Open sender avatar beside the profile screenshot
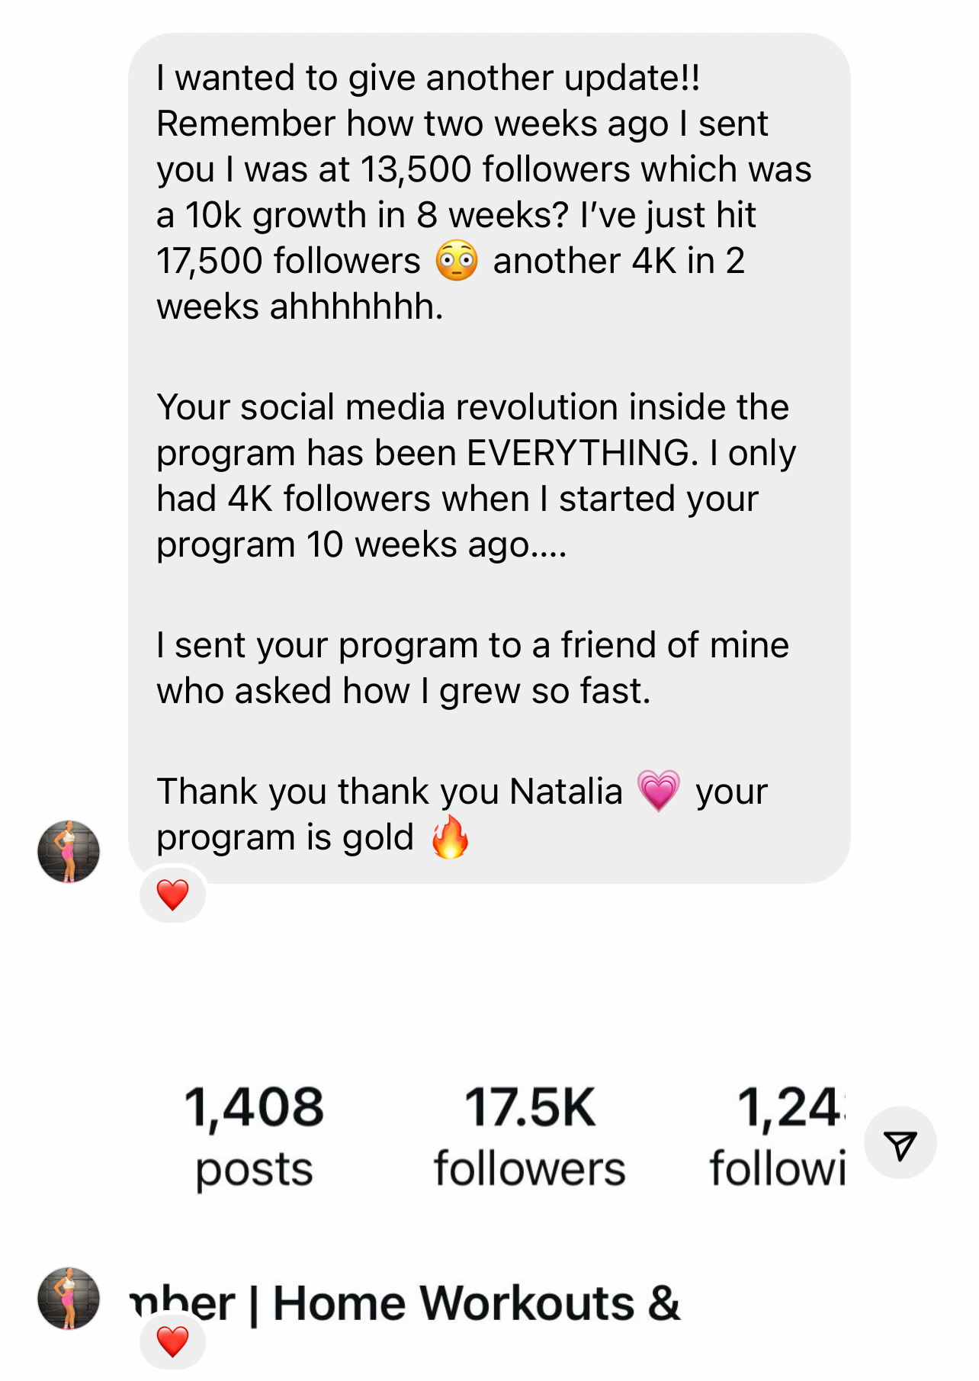Screen dimensions: 979x1381 [69, 1299]
